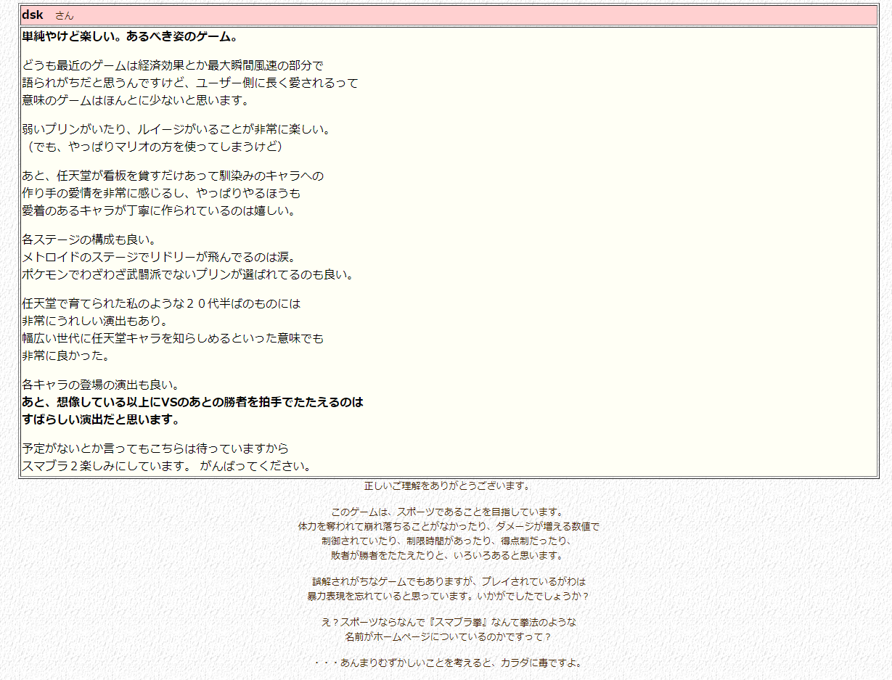Click the line 'え？スポーツならなんで『スマブラ拳』なんて拳法のような'

pyautogui.click(x=449, y=623)
